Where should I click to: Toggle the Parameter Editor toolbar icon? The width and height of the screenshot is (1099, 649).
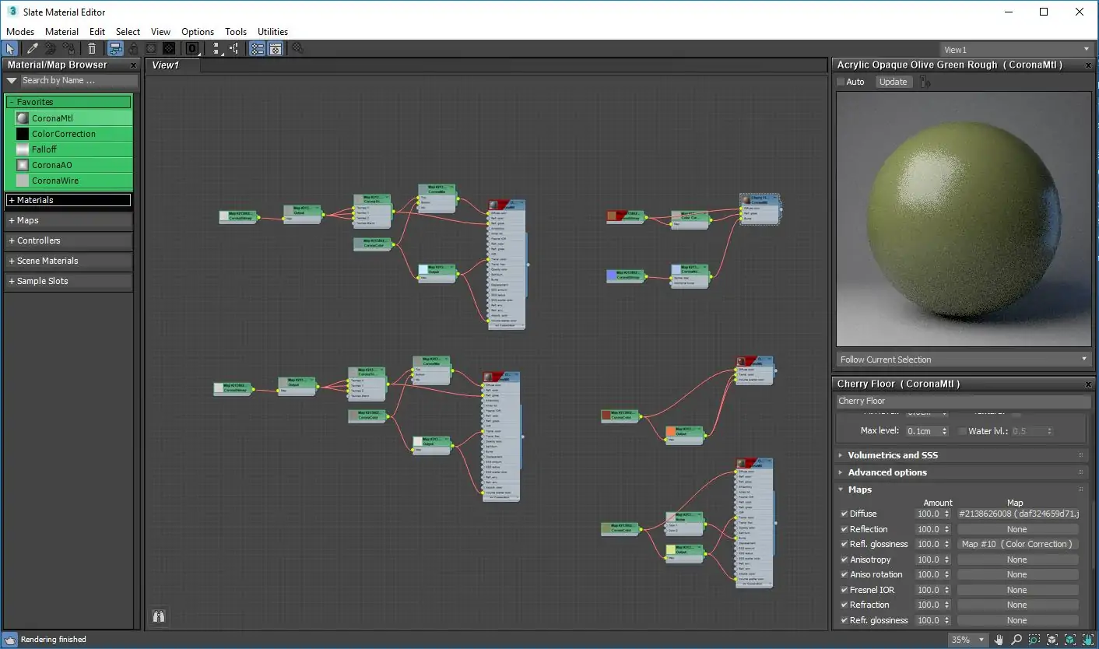tap(275, 49)
